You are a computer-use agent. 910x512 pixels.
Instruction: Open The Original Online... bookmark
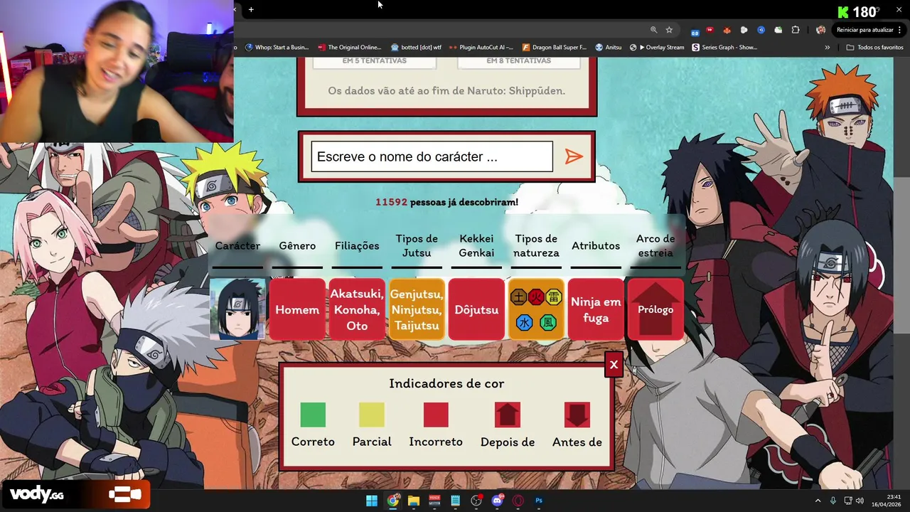349,48
